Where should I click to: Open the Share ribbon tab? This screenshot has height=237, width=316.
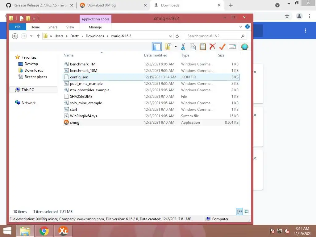pyautogui.click(x=53, y=27)
